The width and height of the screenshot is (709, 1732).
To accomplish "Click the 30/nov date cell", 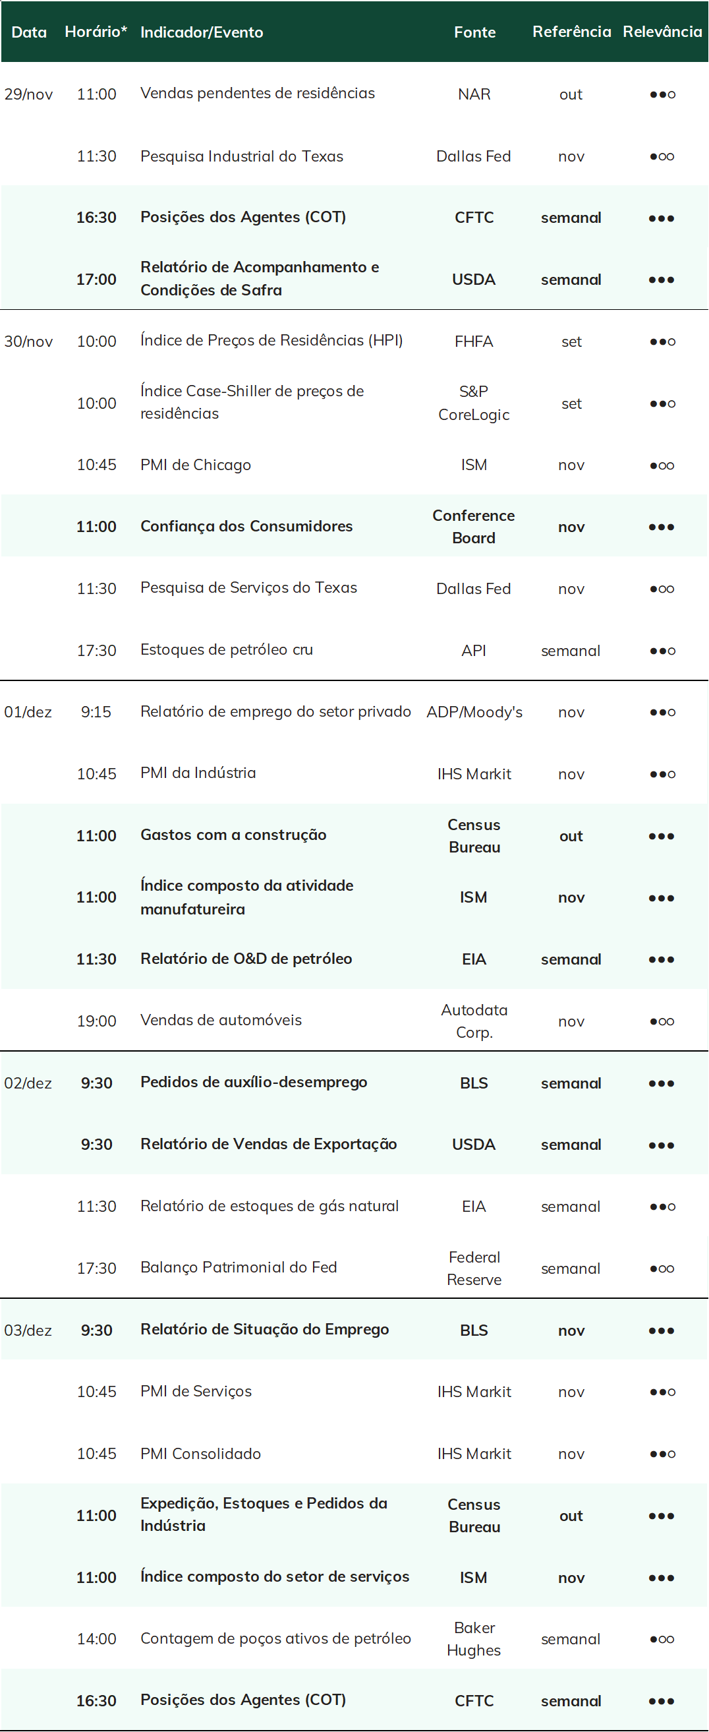I will 28,342.
